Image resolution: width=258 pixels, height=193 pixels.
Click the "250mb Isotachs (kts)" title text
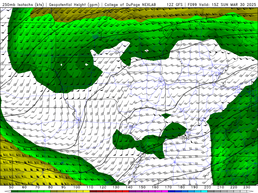click(x=23, y=5)
